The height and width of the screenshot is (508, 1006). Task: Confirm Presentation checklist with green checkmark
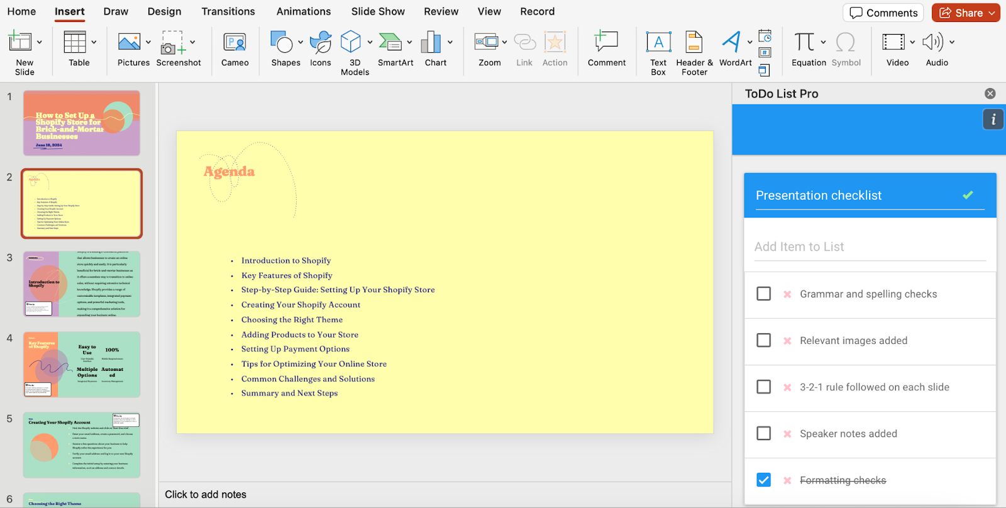click(968, 195)
